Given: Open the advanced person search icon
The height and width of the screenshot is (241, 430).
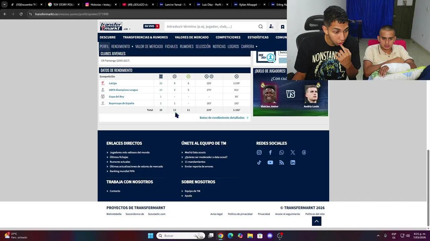Looking at the screenshot, I should click(x=271, y=26).
